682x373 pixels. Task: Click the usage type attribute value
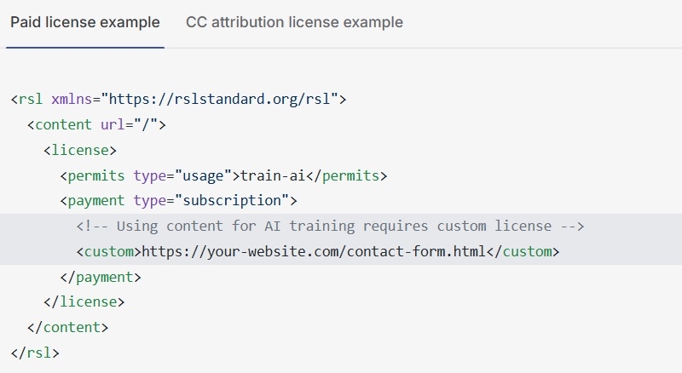(204, 175)
